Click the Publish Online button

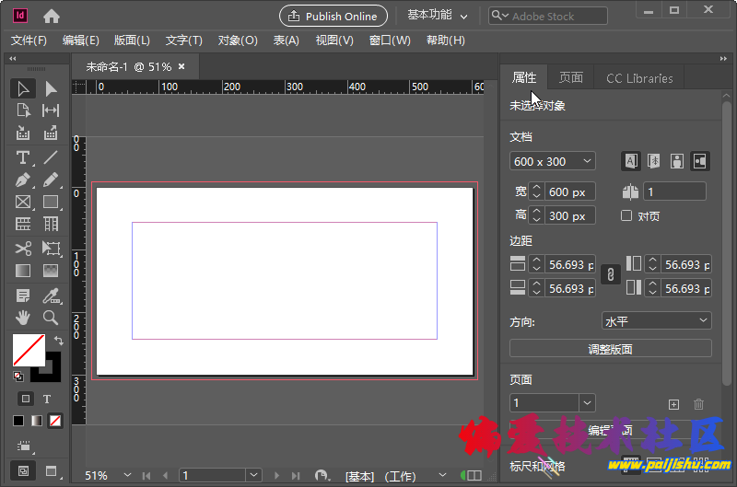333,16
